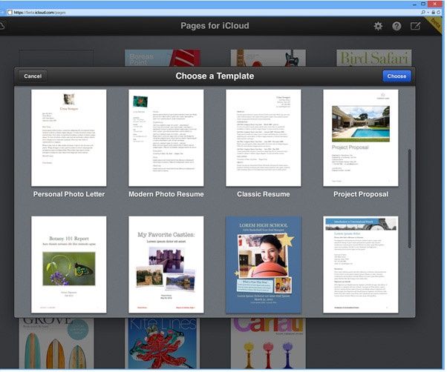Select the Classic Resume template thumbnail
Screen dimensions: 447x372
click(264, 138)
